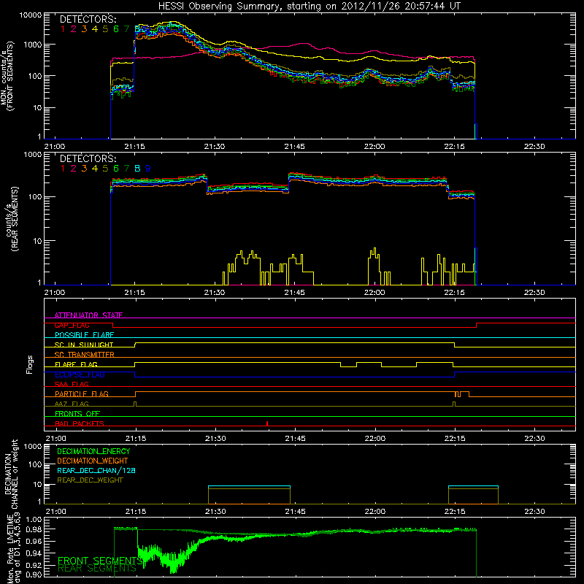Image resolution: width=584 pixels, height=584 pixels.
Task: Select detector 5 in rear segments legend
Action: 105,169
